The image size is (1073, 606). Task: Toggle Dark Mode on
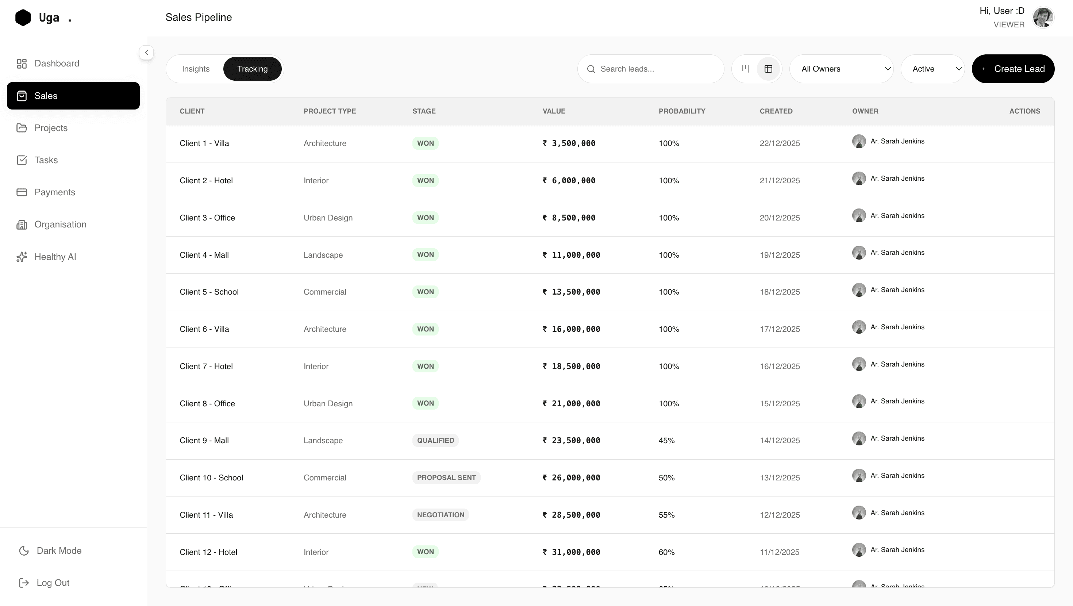coord(59,551)
